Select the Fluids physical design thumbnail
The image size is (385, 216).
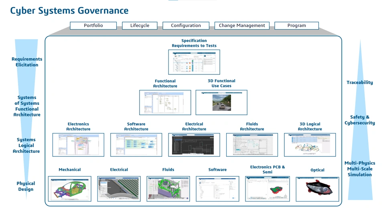tap(168, 189)
